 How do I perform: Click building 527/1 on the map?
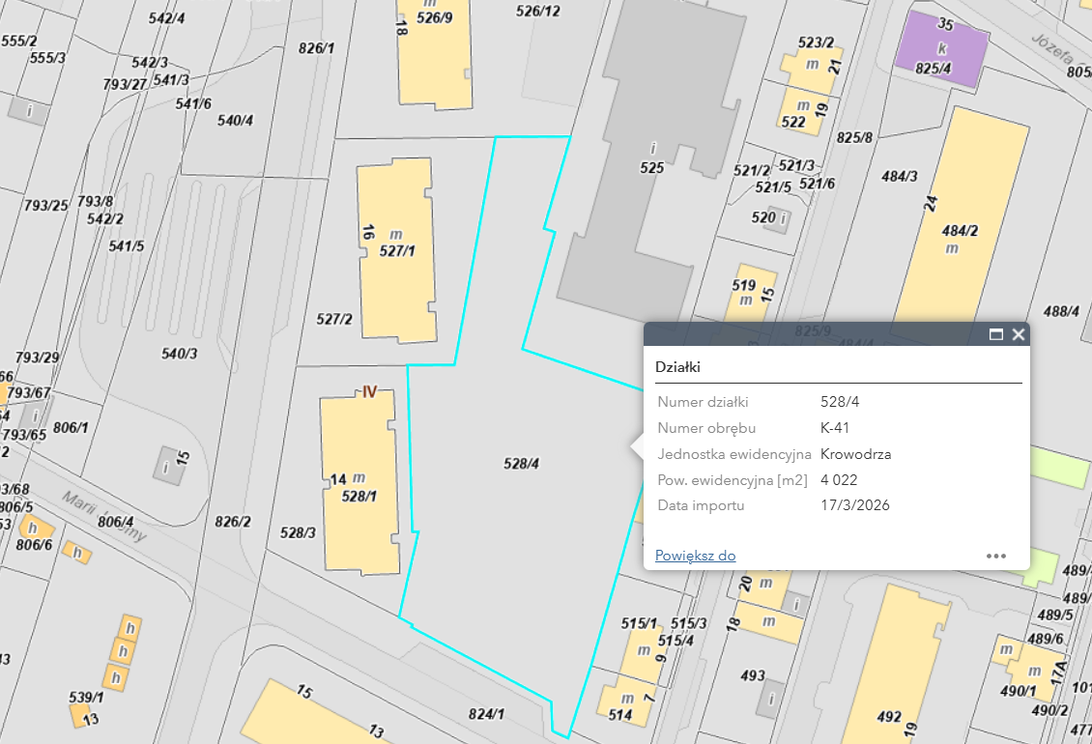396,251
